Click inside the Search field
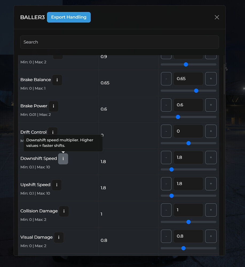Image resolution: width=245 pixels, height=267 pixels. pos(119,42)
